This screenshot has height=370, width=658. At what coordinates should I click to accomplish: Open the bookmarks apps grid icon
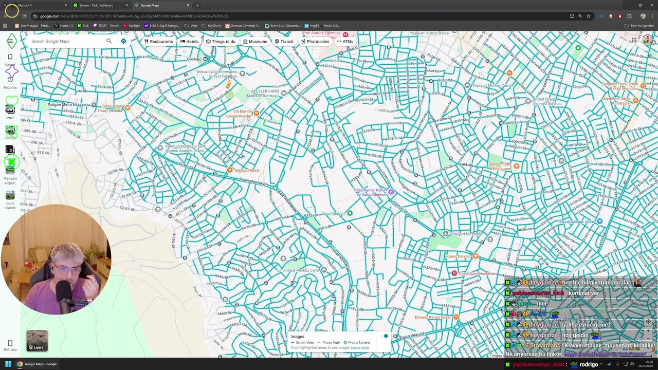pyautogui.click(x=5, y=25)
